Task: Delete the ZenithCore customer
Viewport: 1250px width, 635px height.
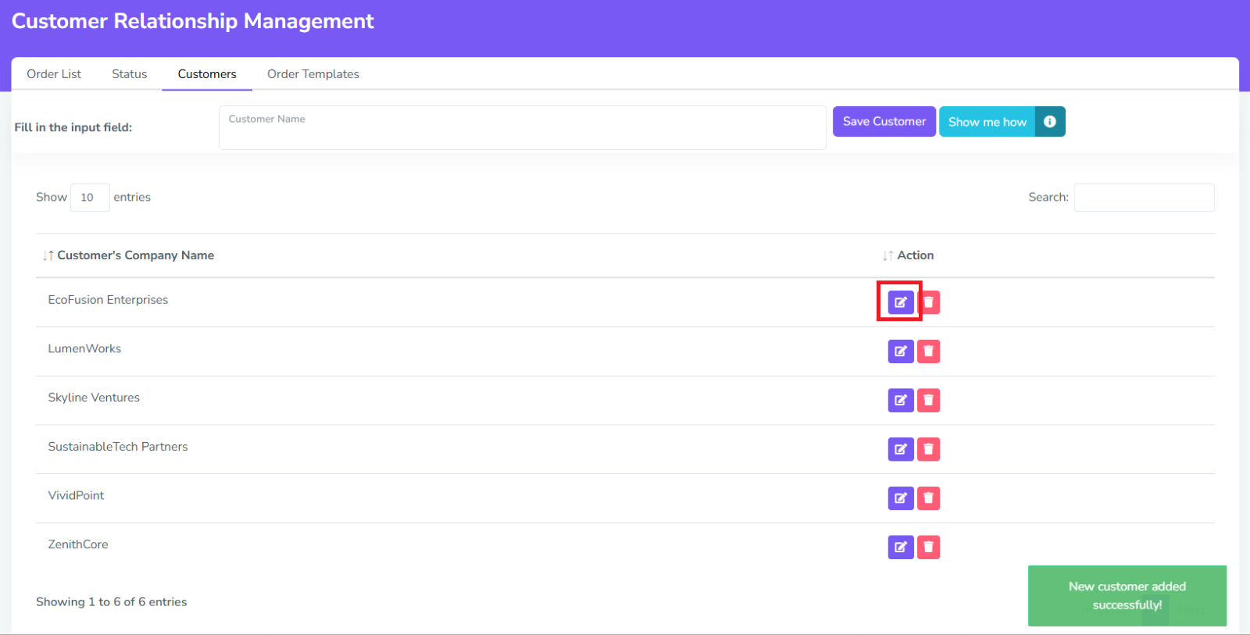Action: 928,548
